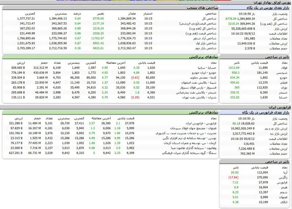Click the volume "430.636 M"
The height and width of the screenshot is (209, 292).
pos(41,73)
